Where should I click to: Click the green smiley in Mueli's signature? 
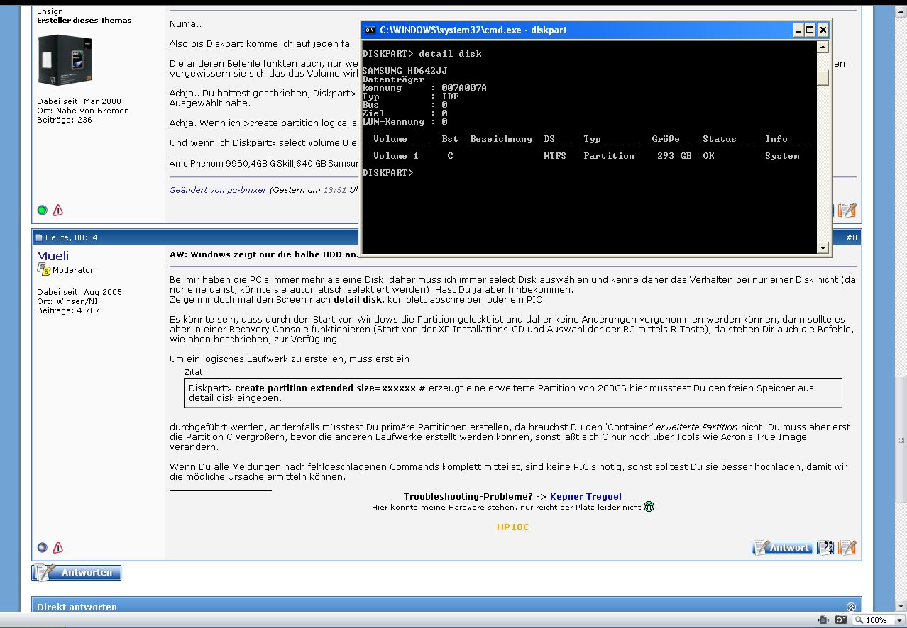coord(649,507)
